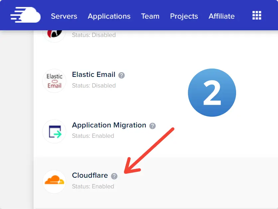Open the Application Migration add-on
Image resolution: width=278 pixels, height=209 pixels.
109,125
